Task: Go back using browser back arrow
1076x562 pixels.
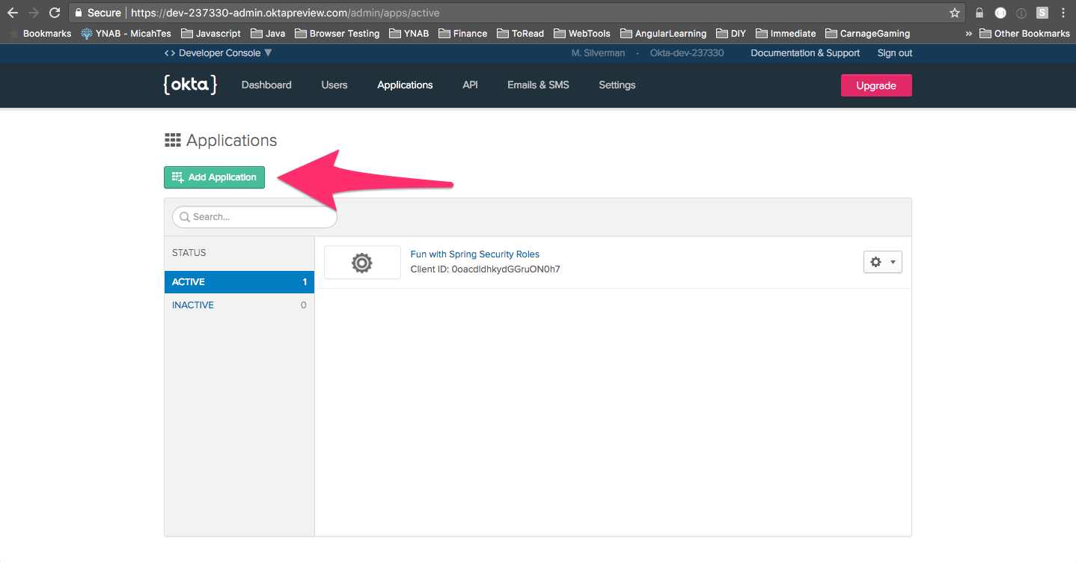Action: 13,13
